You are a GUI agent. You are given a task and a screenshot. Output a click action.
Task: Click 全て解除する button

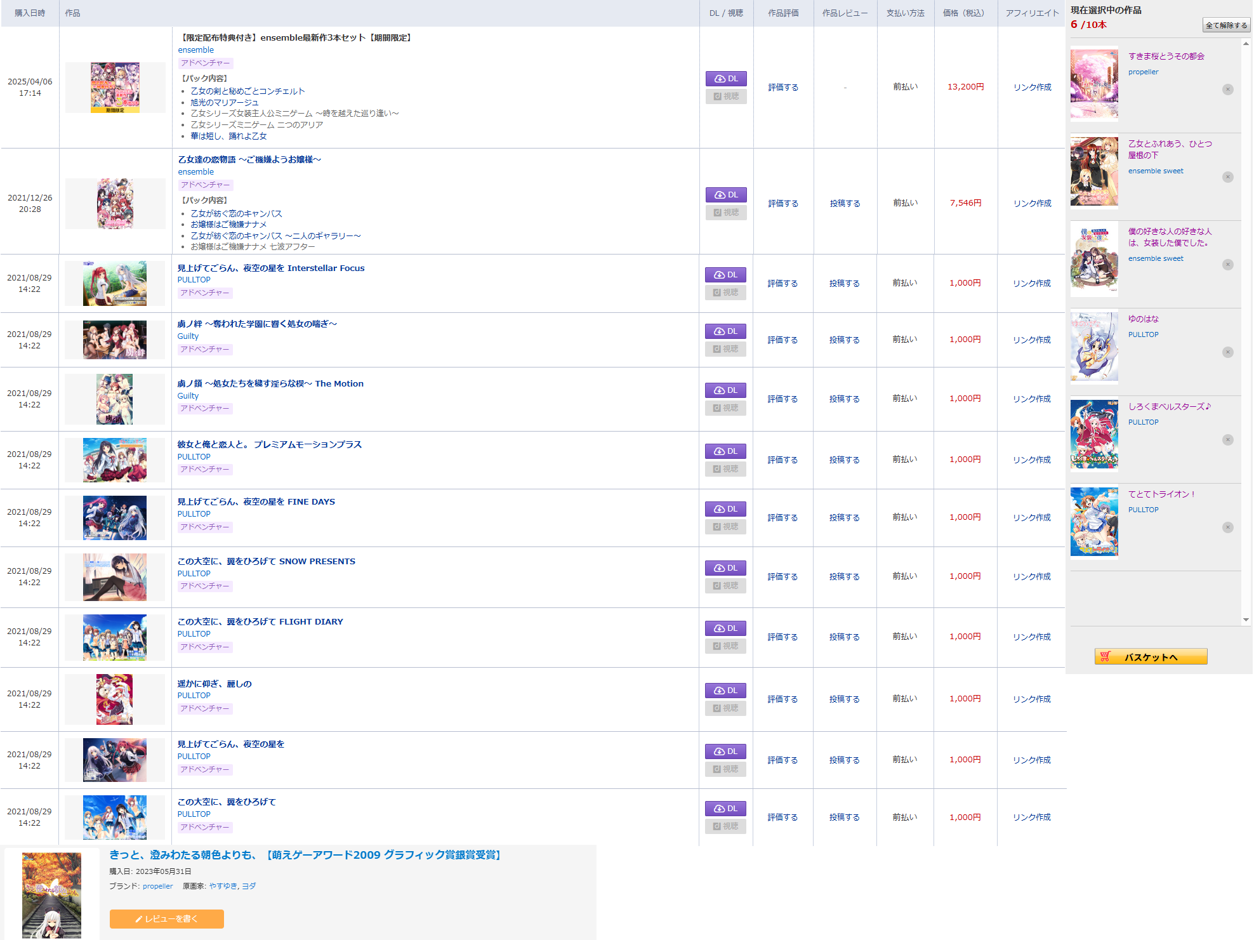(x=1225, y=25)
